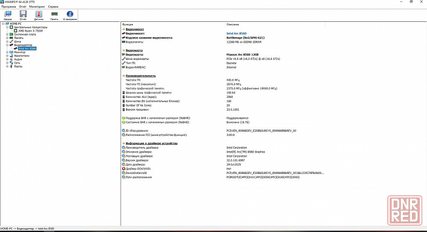Click the Центральные процессоры chip icon
Image resolution: width=427 pixels, height=232 pixels.
click(11, 27)
